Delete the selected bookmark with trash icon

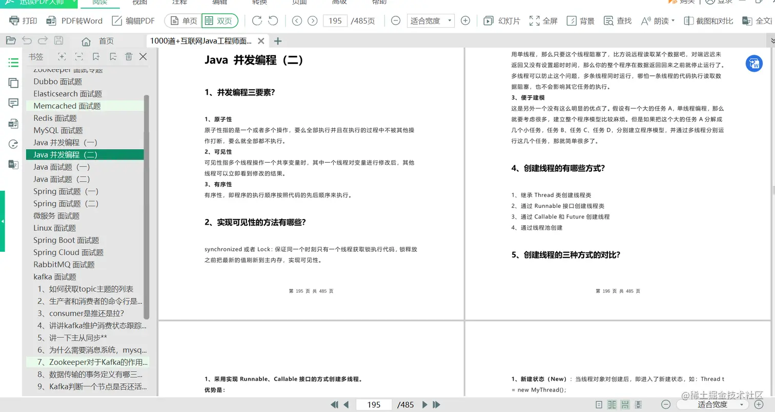pyautogui.click(x=129, y=57)
